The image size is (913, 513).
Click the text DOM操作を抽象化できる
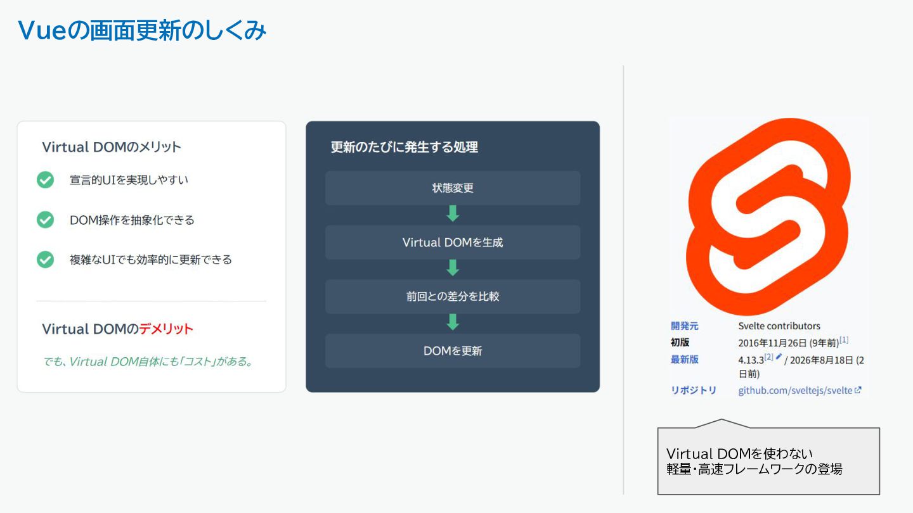click(x=132, y=220)
